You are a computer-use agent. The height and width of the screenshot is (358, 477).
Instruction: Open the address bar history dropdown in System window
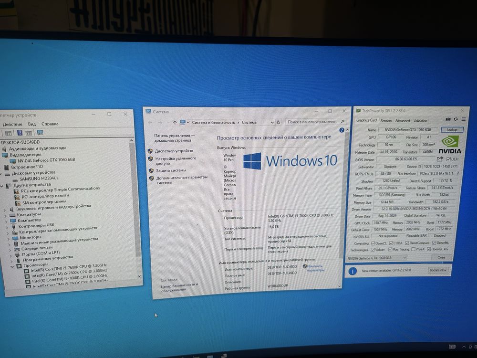(272, 122)
